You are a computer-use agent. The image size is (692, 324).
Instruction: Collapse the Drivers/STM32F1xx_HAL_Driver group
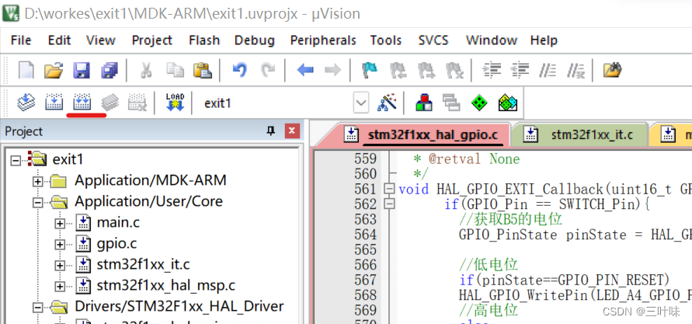(38, 307)
